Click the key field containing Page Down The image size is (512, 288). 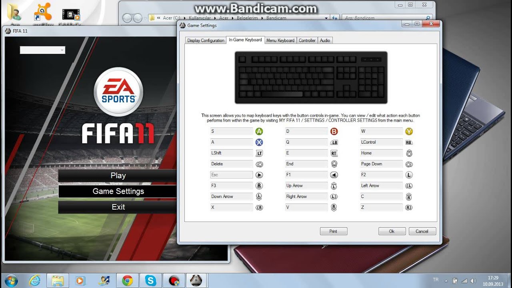pyautogui.click(x=382, y=164)
